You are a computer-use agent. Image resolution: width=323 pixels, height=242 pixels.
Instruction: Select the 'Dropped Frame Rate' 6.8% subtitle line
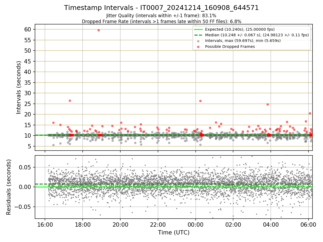(161, 22)
